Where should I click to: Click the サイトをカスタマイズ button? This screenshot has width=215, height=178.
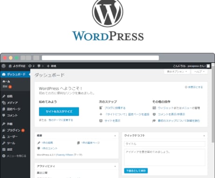59,111
